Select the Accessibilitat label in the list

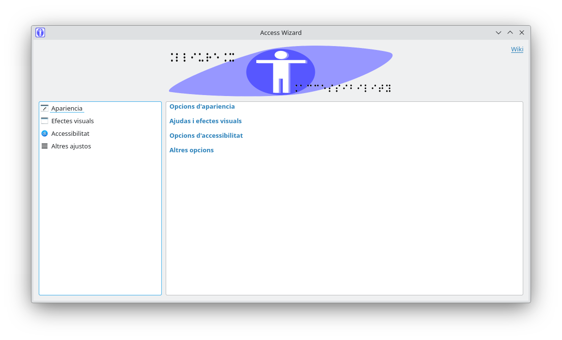click(x=70, y=133)
